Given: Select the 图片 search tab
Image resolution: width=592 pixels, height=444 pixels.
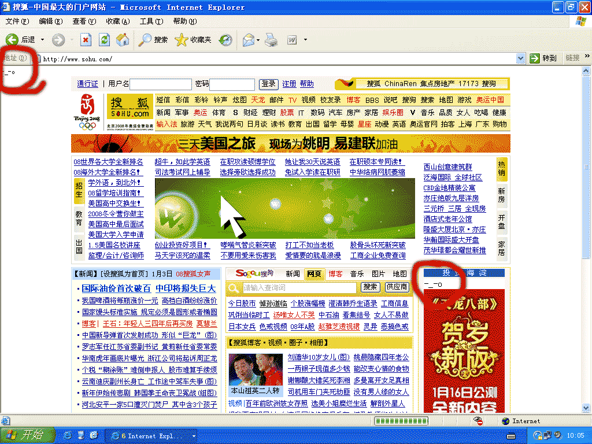Looking at the screenshot, I should [378, 273].
